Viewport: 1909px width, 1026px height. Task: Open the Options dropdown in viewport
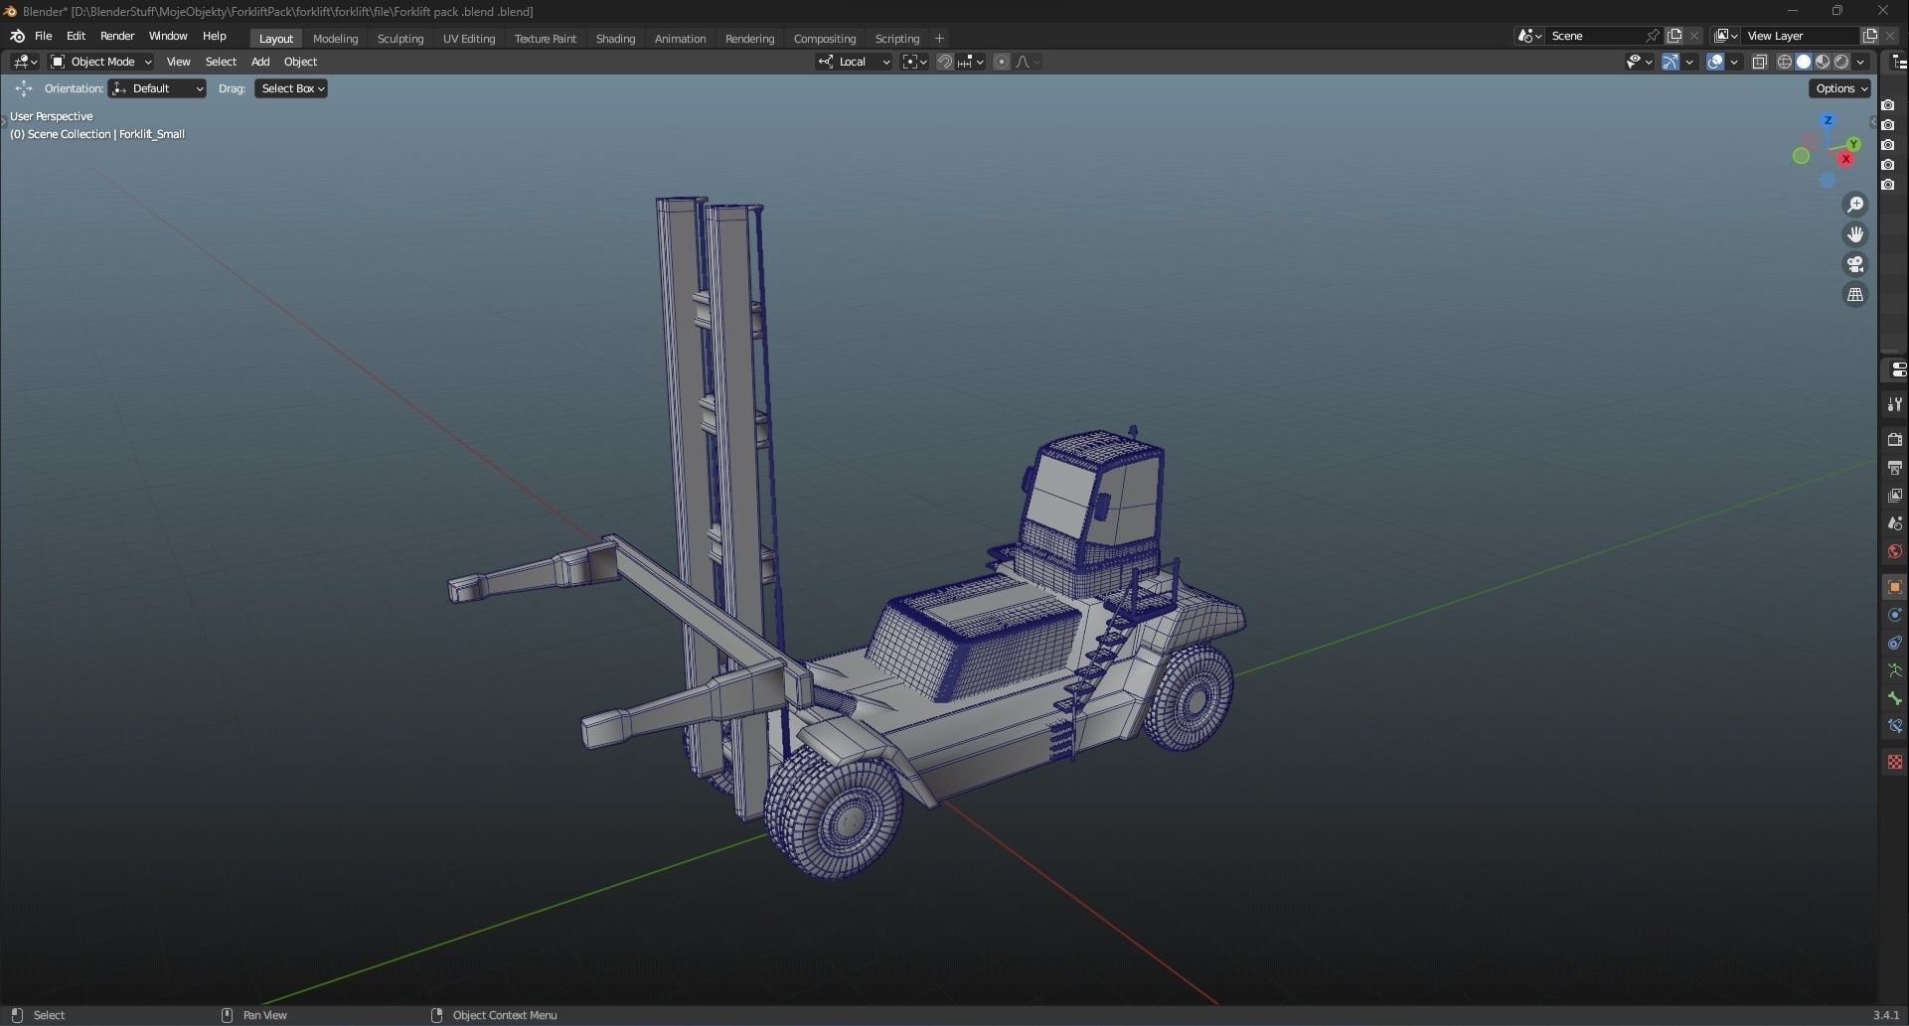[x=1840, y=88]
